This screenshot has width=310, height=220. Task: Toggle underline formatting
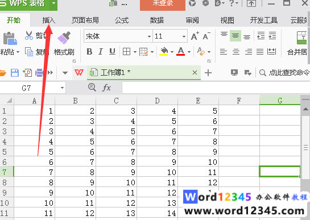click(112, 52)
